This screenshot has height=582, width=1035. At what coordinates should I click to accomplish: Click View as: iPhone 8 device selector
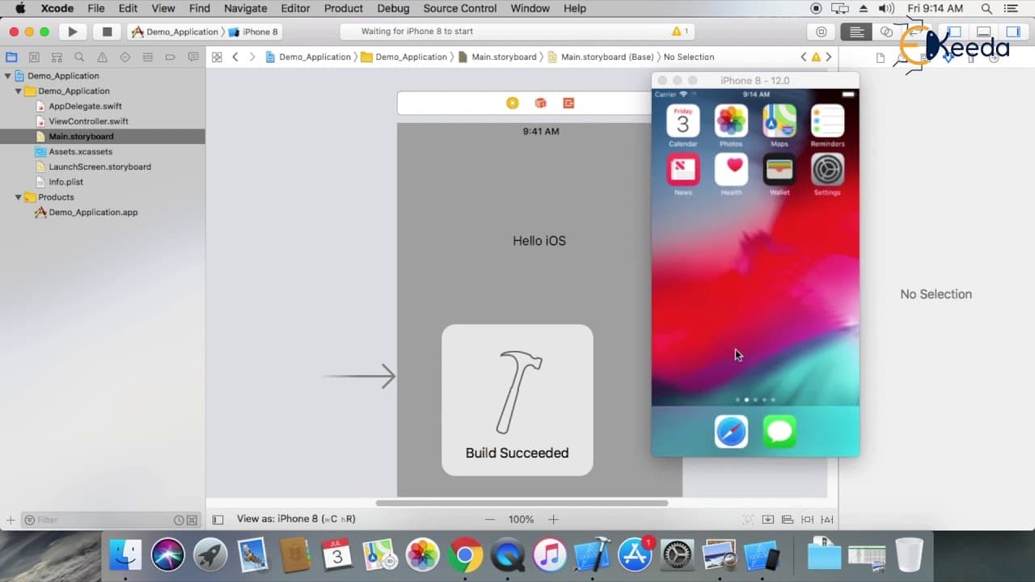tap(296, 519)
